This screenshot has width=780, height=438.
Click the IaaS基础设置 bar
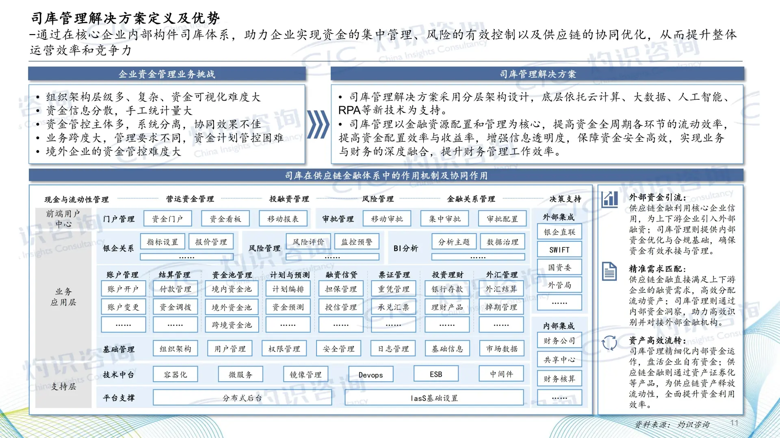click(x=434, y=398)
